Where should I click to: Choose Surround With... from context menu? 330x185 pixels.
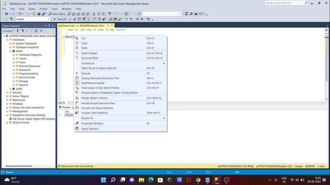click(x=120, y=58)
